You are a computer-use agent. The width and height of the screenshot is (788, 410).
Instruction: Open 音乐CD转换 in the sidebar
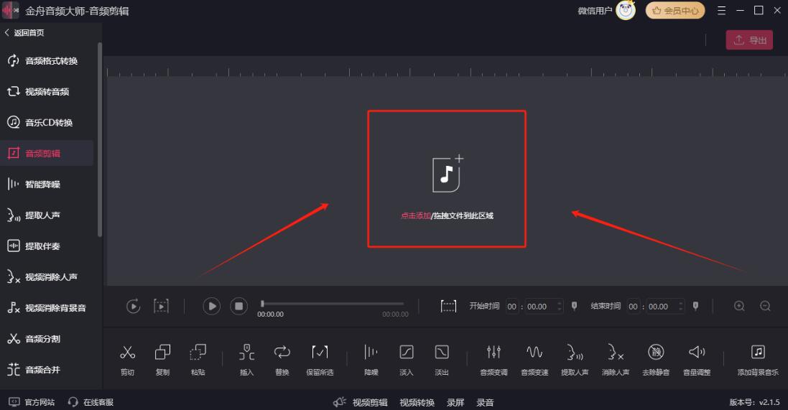[x=47, y=122]
